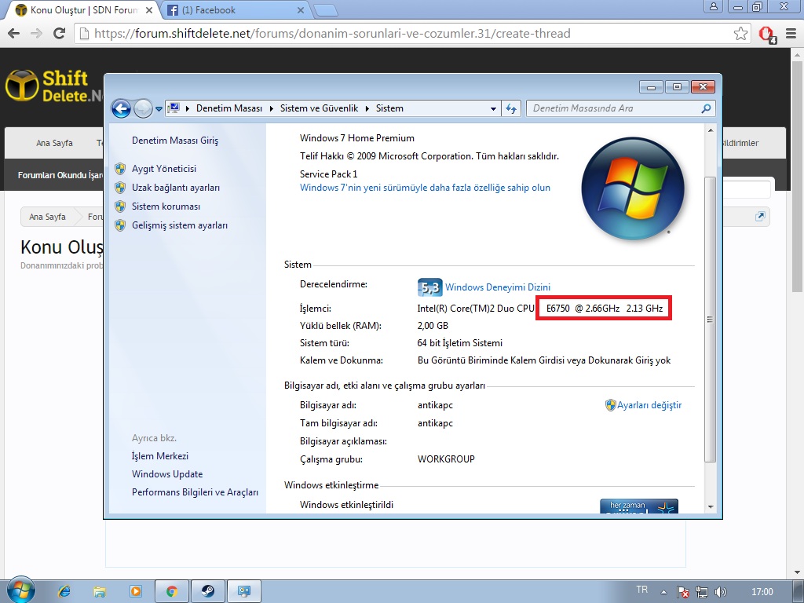
Task: Open Windows Deneyimi Dizini link
Action: (497, 287)
